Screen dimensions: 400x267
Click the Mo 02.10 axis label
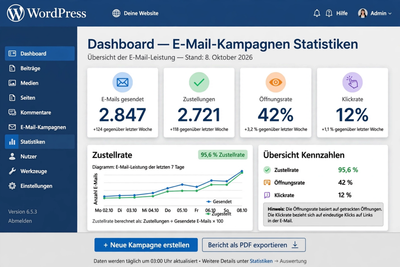104,210
